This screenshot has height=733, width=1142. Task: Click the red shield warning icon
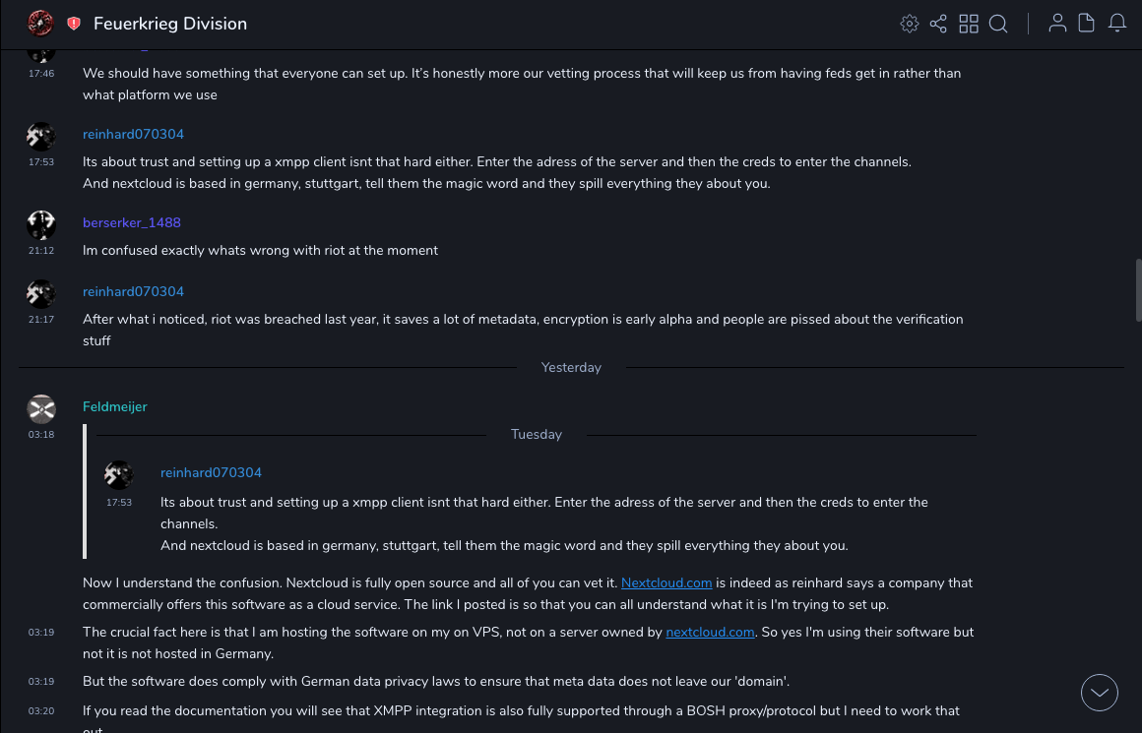click(74, 24)
